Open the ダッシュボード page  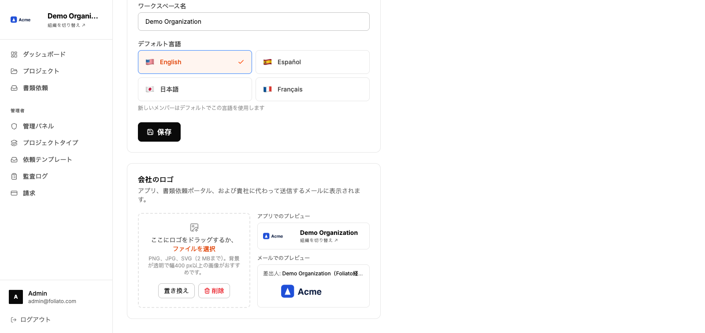56,55
